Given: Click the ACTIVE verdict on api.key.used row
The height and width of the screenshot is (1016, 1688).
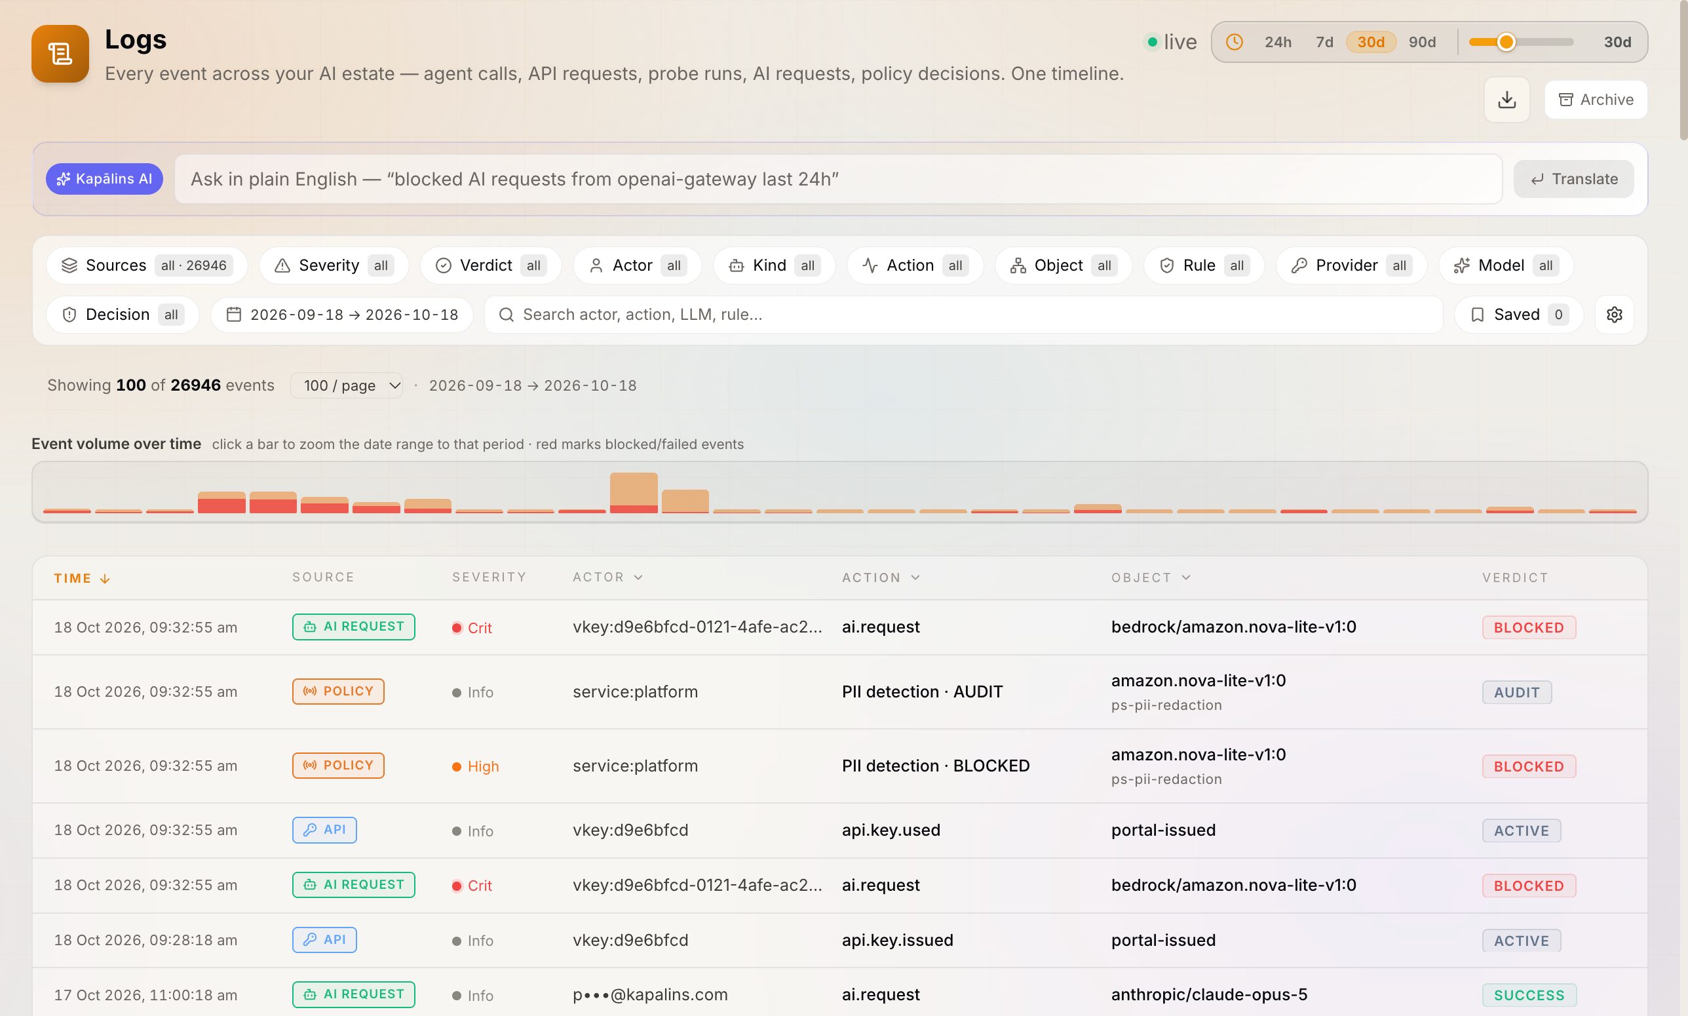Looking at the screenshot, I should [1521, 830].
